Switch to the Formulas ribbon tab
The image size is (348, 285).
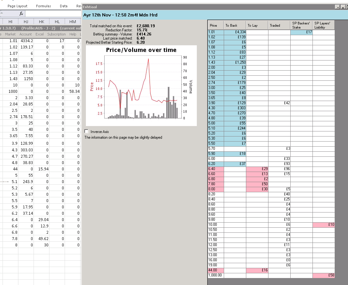(x=43, y=6)
